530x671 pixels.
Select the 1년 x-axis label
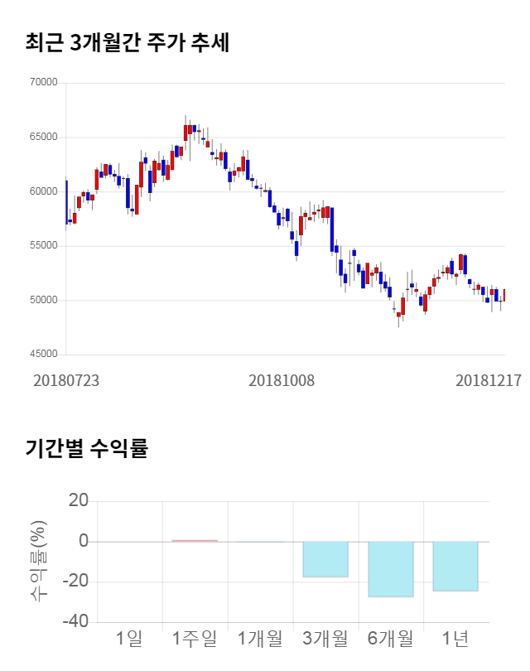pos(456,639)
